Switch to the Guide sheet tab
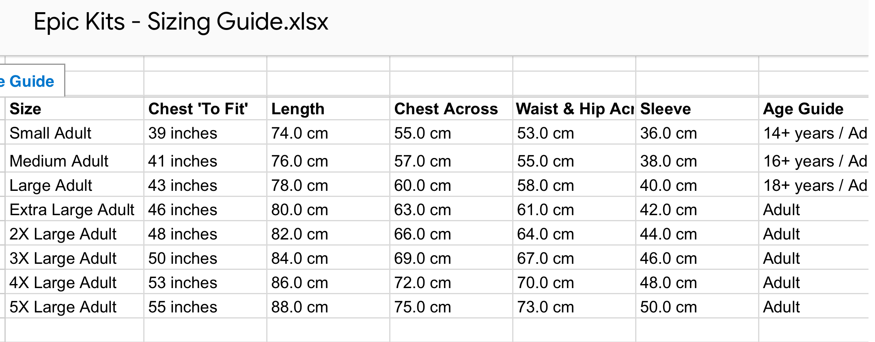The height and width of the screenshot is (342, 875). pyautogui.click(x=31, y=81)
